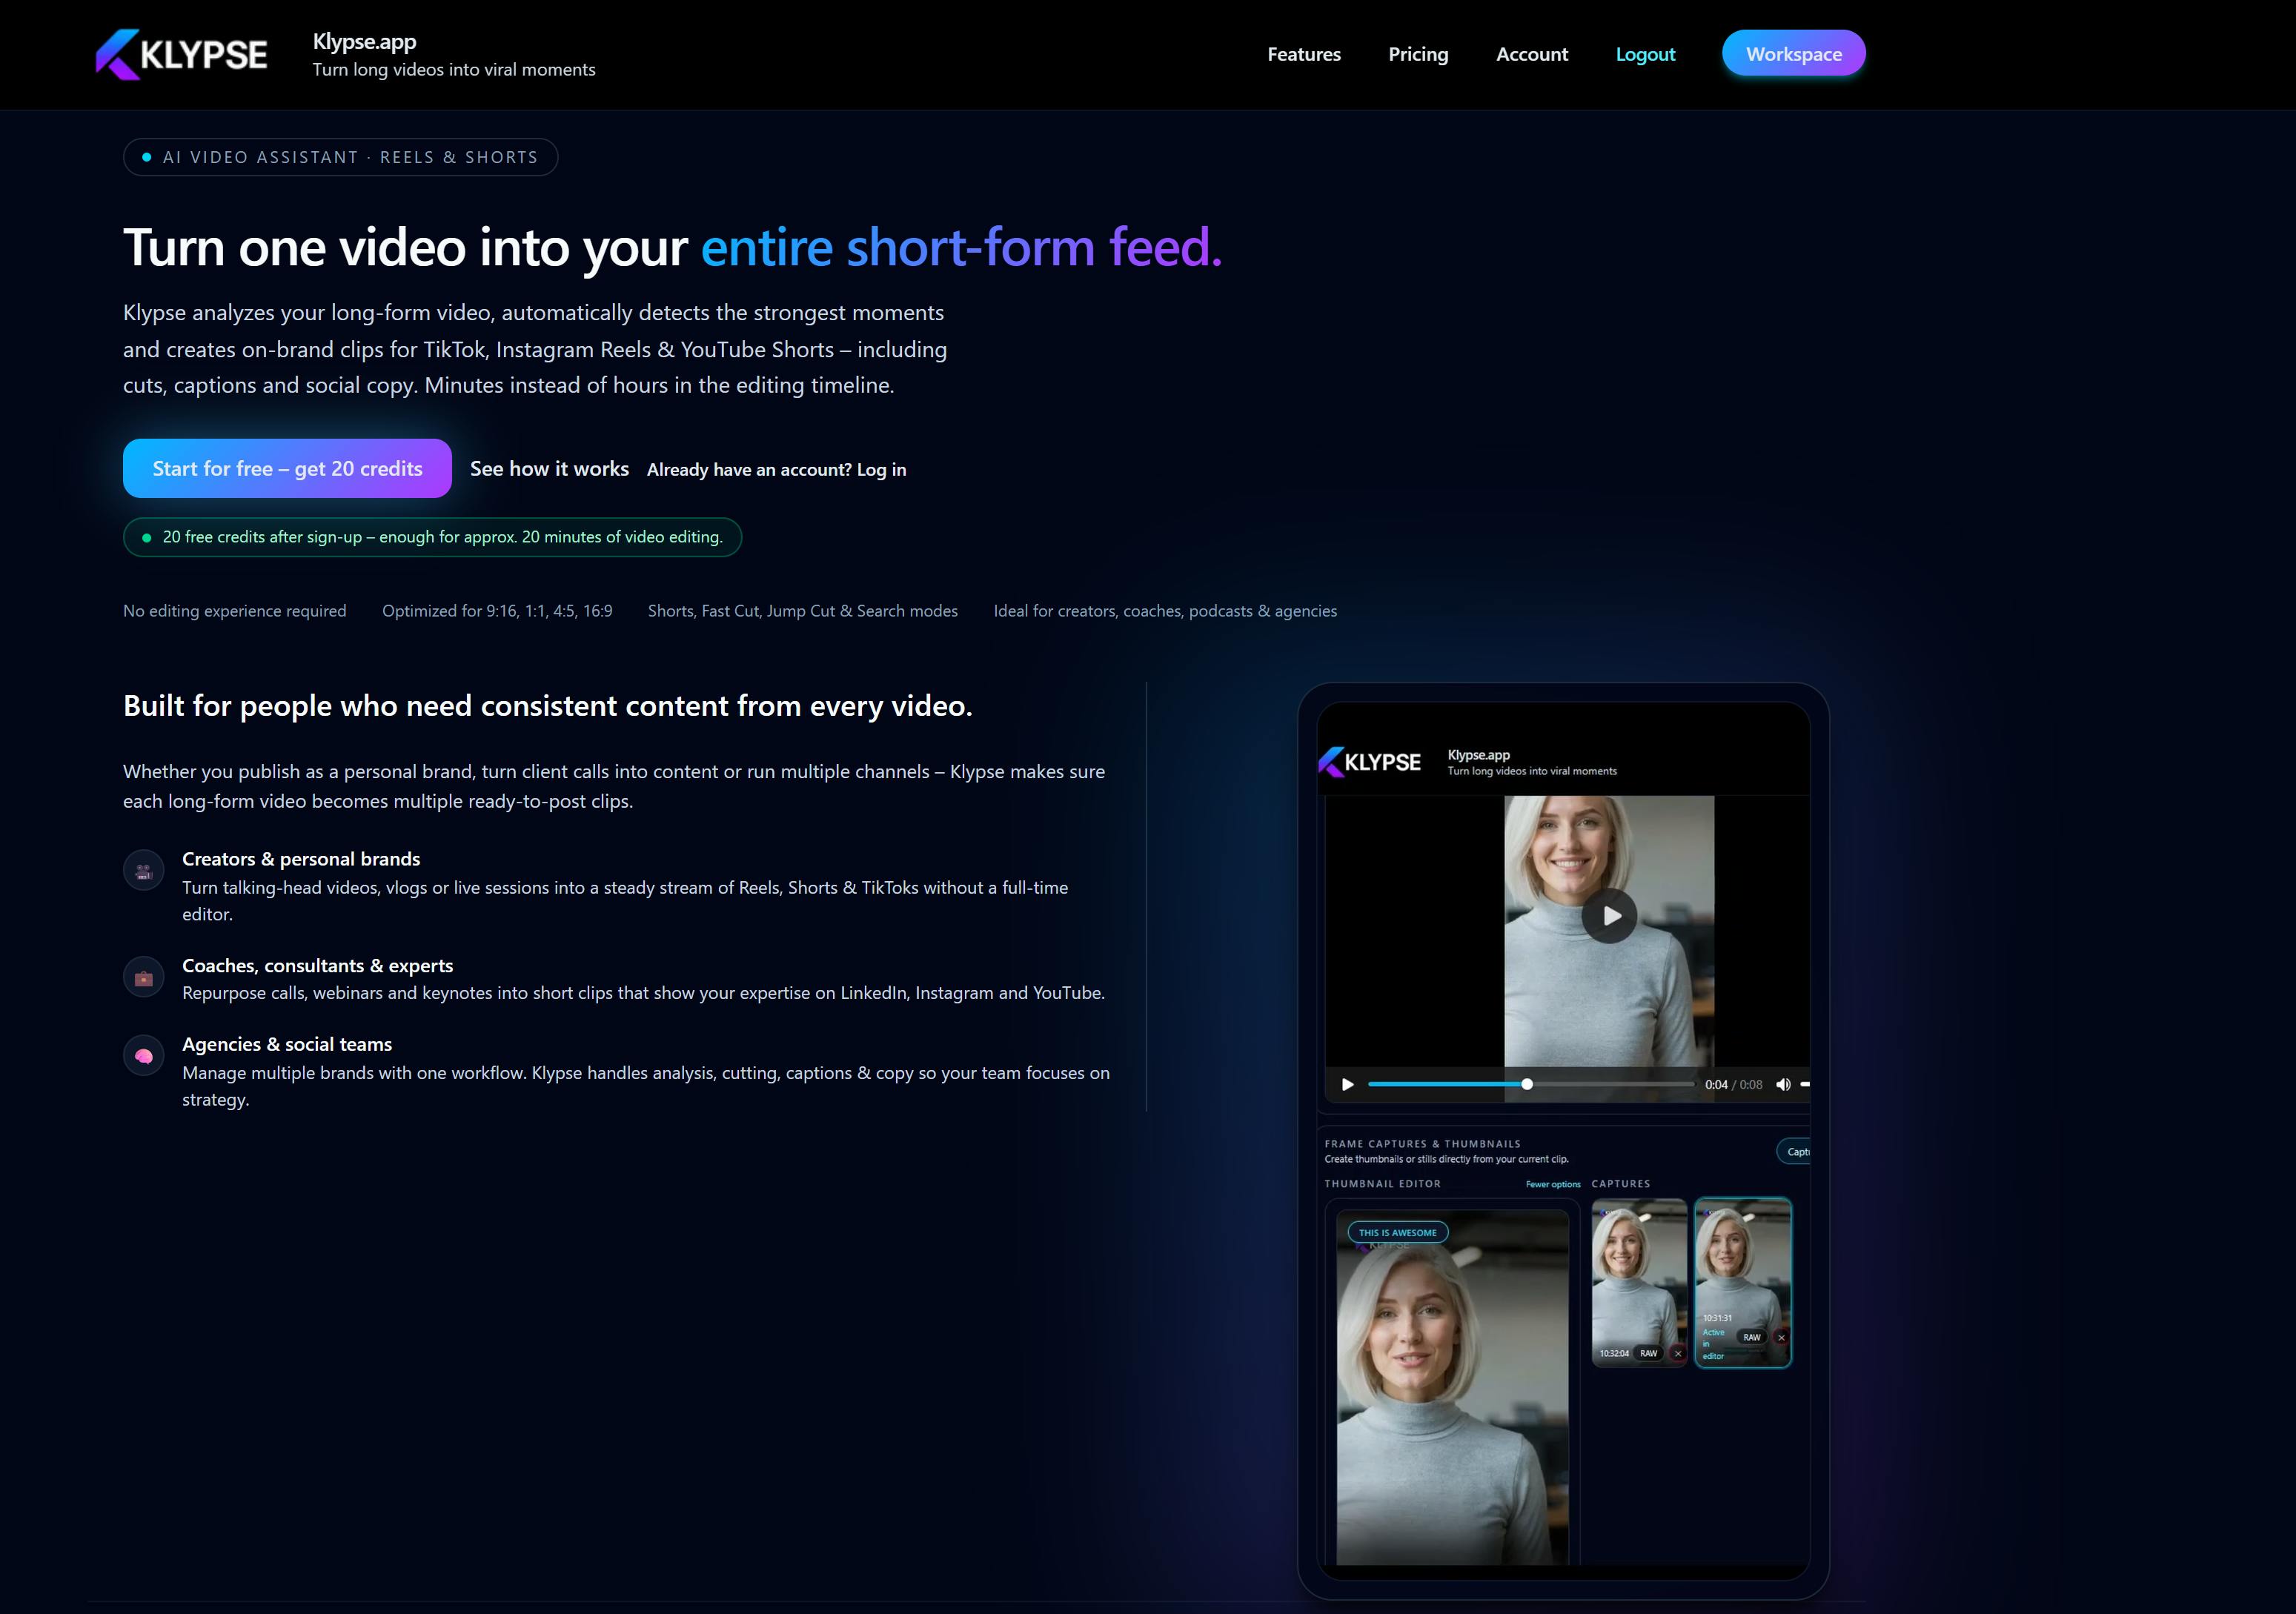Click the Klypse.app site title in the header

coord(364,41)
